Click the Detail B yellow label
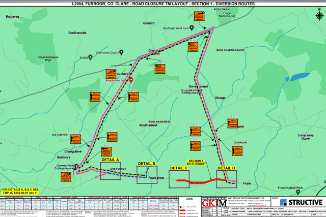 pyautogui.click(x=147, y=164)
